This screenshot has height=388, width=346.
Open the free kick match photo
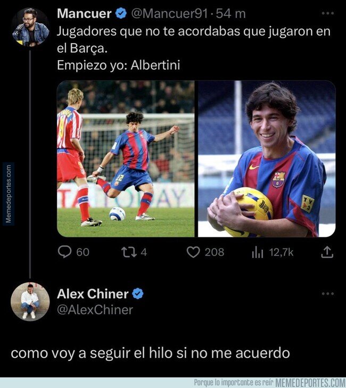[126, 159]
